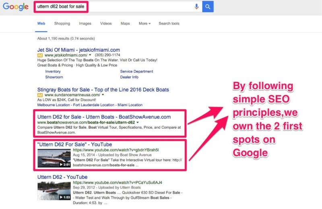Click 'As LOW as $24K, Call for Discount!' text
Screen dimensions: 322x209
click(x=66, y=100)
